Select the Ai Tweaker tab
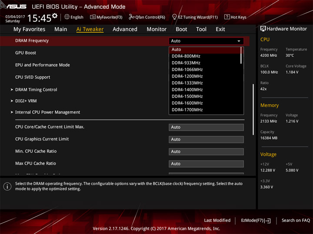The height and width of the screenshot is (234, 313). click(90, 29)
